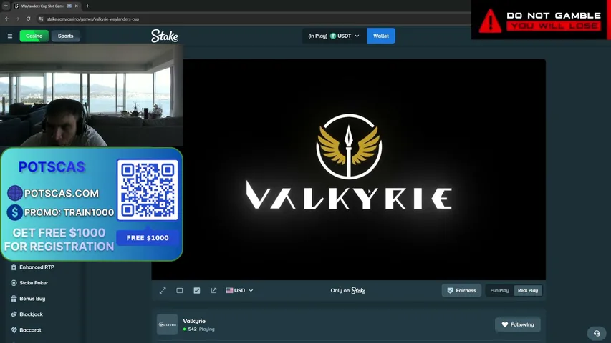
Task: Reload the browser page
Action: pos(28,19)
